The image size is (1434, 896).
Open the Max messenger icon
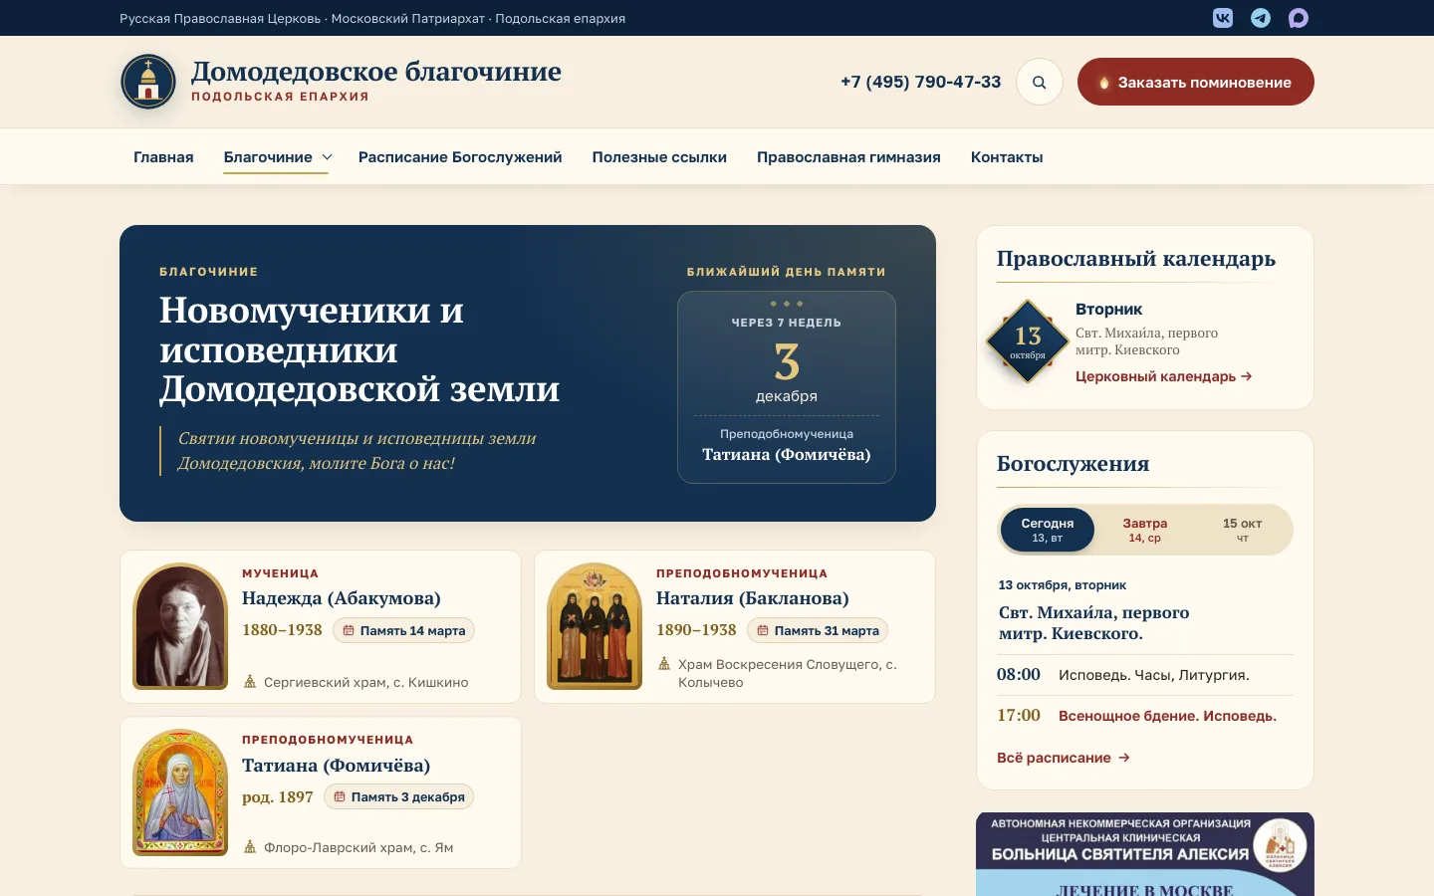(1299, 18)
